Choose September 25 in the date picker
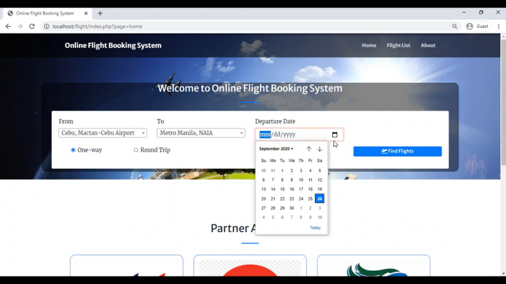The image size is (506, 284). click(310, 199)
